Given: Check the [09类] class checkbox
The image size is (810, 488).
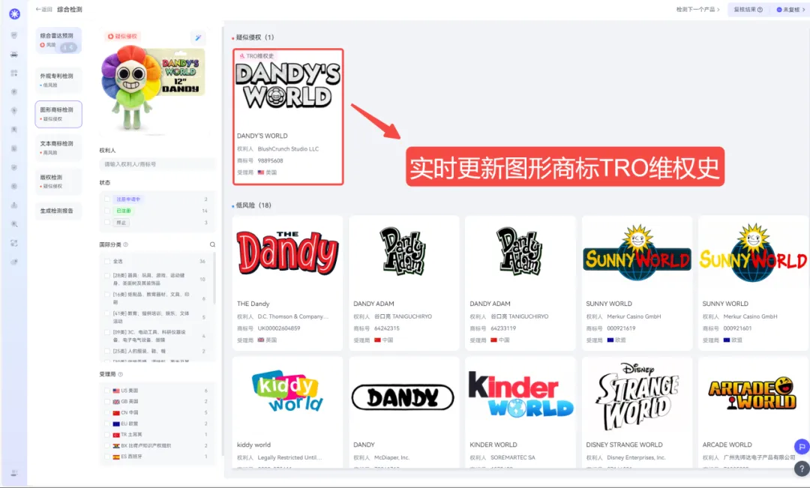Looking at the screenshot, I should (107, 332).
